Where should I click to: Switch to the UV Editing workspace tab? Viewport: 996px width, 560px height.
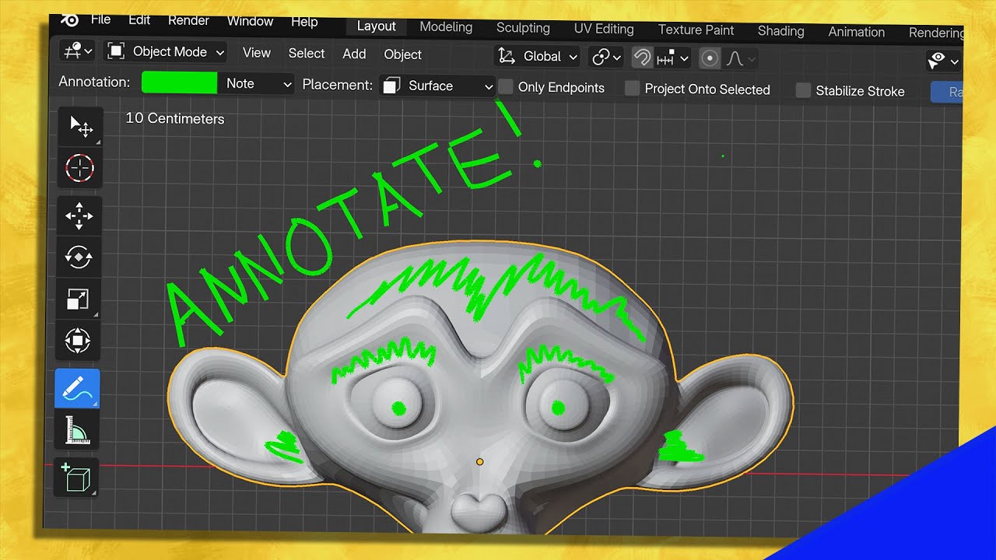[x=604, y=29]
